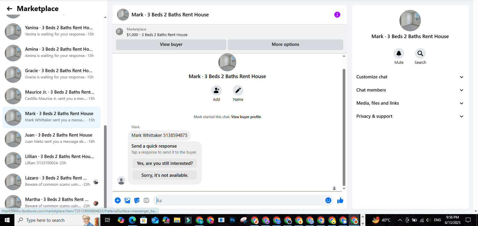Viewport: 478px width, 226px height.
Task: Go back using the Marketplace back arrow
Action: coord(10,9)
